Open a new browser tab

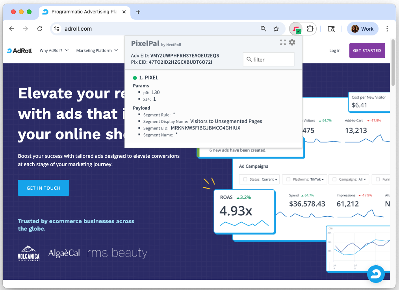(138, 12)
